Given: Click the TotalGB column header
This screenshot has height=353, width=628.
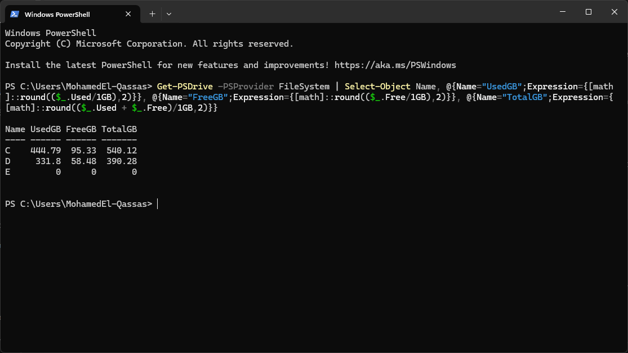Looking at the screenshot, I should [119, 129].
